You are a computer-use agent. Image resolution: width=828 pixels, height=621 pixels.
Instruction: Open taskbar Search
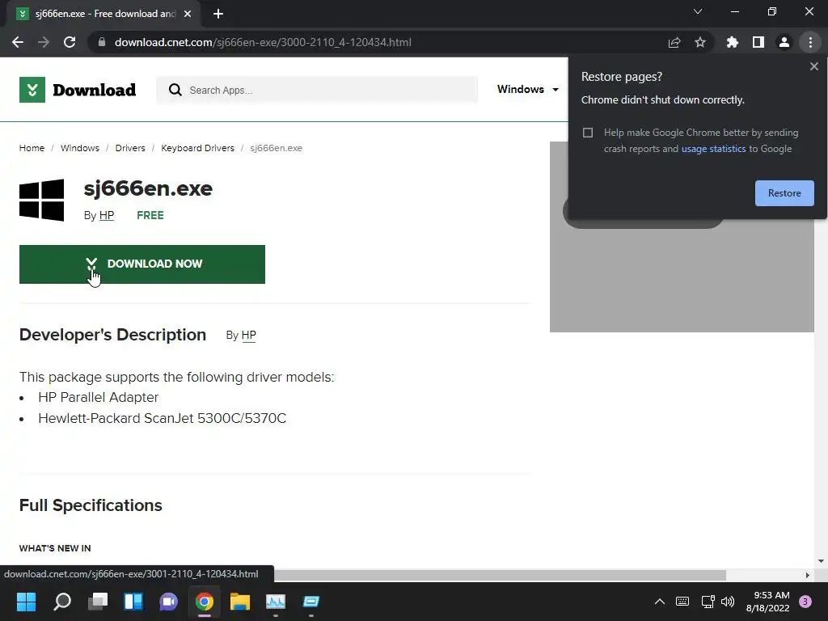coord(62,602)
